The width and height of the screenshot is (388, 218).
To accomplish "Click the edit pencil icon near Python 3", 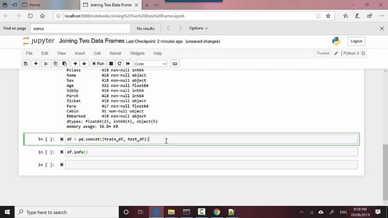I will pyautogui.click(x=336, y=53).
